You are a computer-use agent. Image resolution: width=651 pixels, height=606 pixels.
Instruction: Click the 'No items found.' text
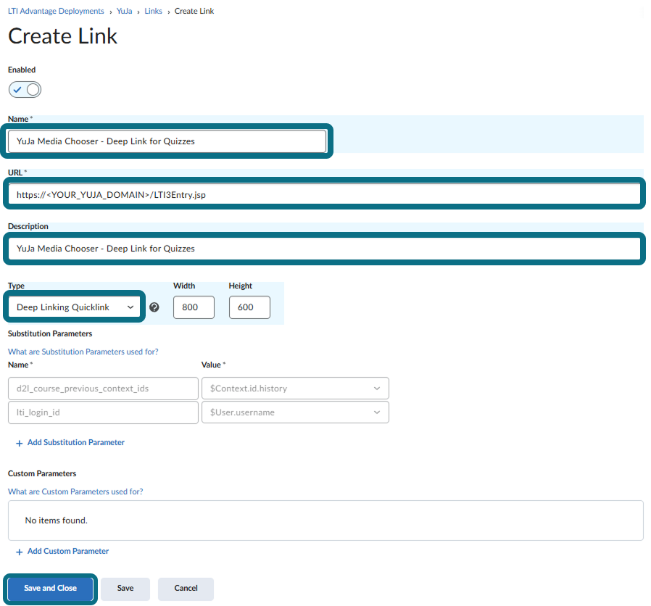point(56,520)
